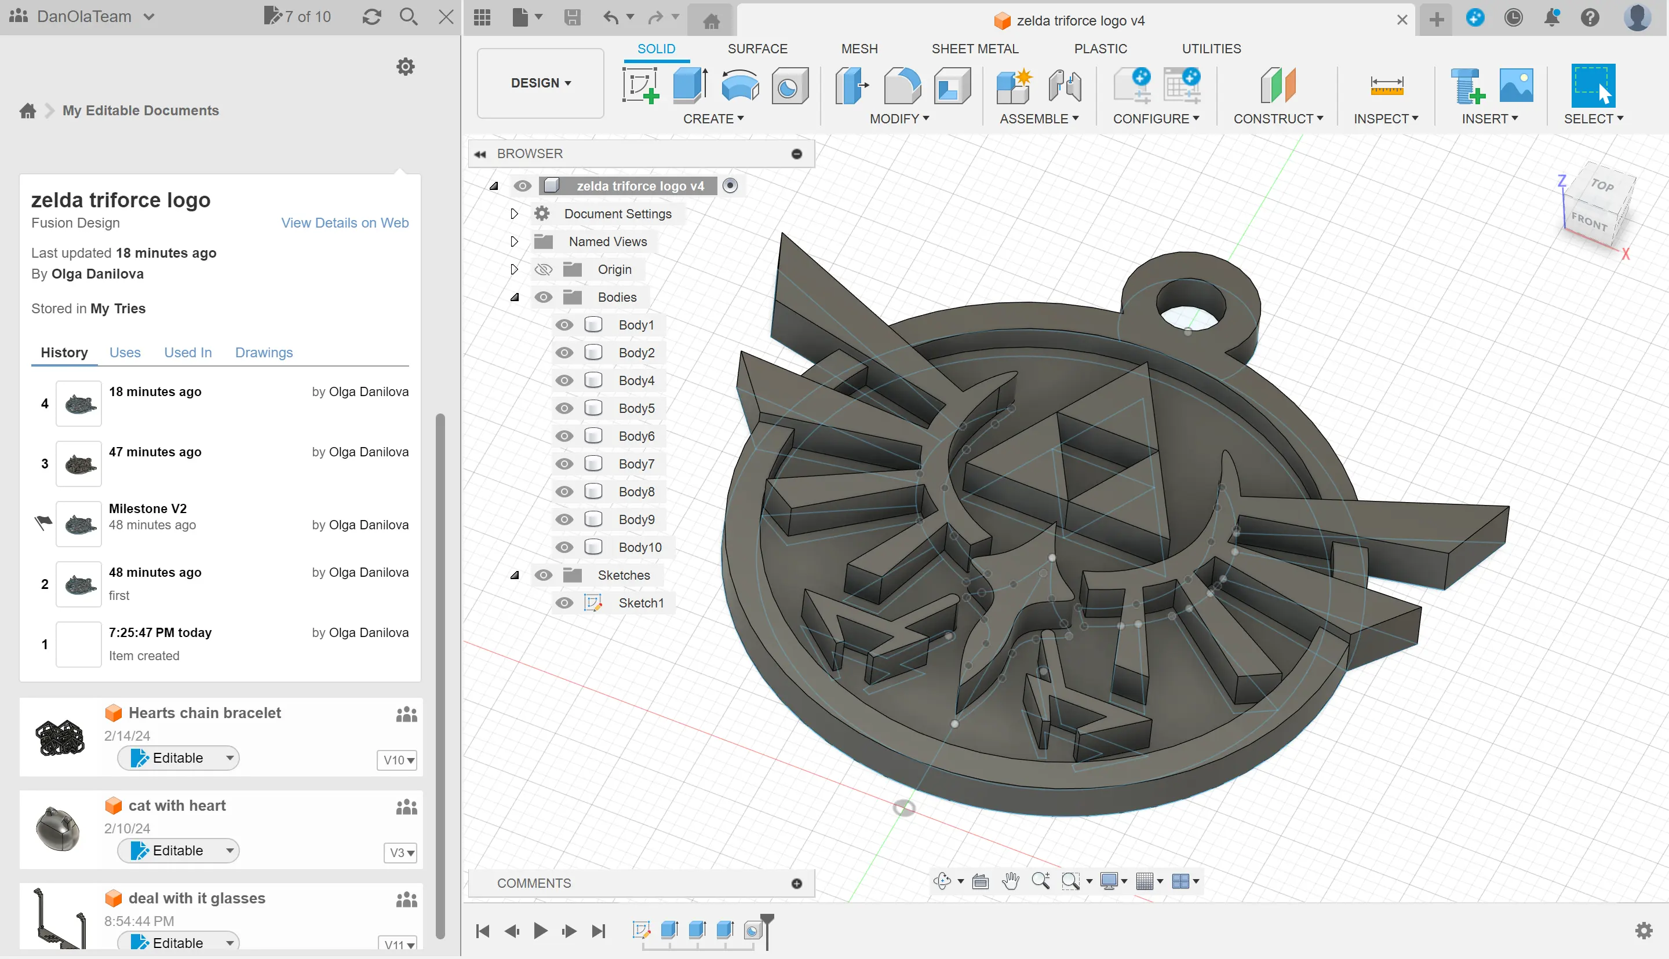The width and height of the screenshot is (1669, 959).
Task: Show the Origin folder
Action: click(x=543, y=269)
